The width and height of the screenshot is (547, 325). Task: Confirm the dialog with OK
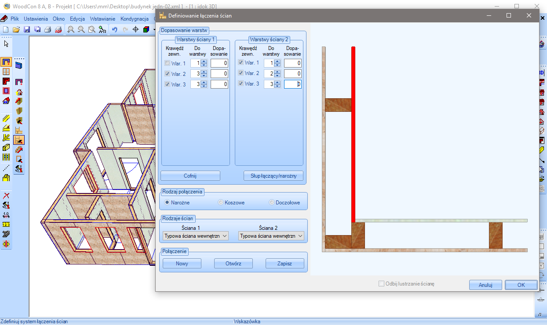521,285
